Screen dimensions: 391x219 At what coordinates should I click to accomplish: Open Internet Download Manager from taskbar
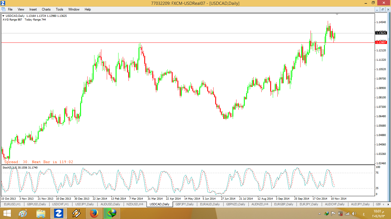[x=112, y=213]
